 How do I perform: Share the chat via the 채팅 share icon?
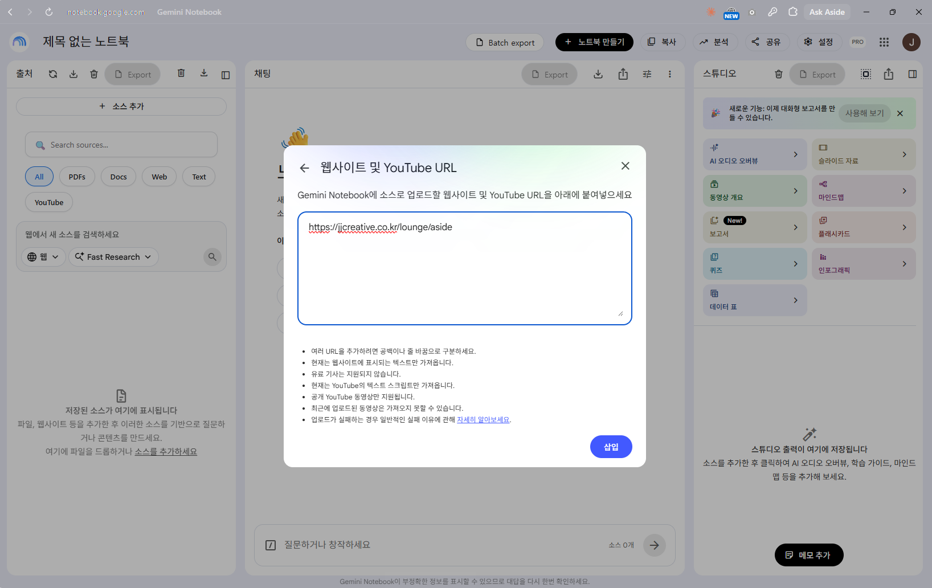tap(623, 74)
